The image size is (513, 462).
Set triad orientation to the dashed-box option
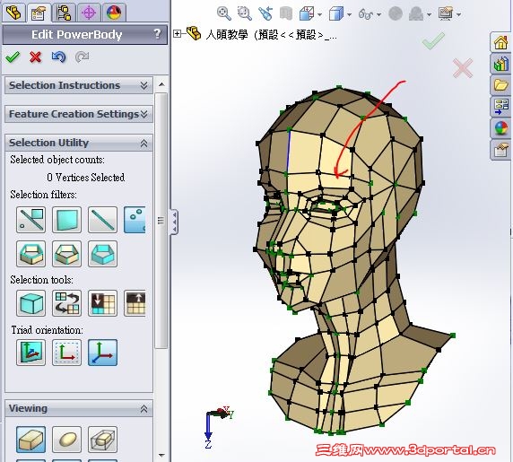click(x=66, y=353)
